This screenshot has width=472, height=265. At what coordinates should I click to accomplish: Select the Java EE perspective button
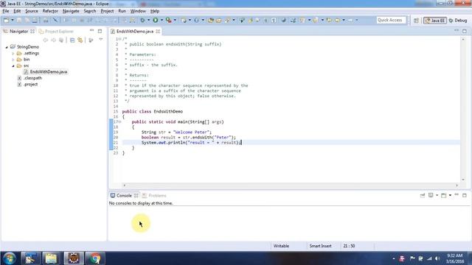pos(435,21)
